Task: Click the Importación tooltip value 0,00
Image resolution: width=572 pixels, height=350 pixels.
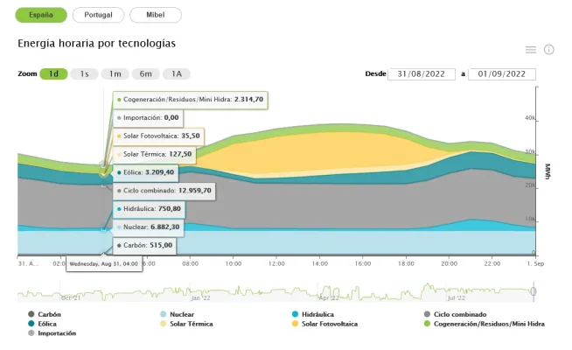Action: tap(171, 117)
